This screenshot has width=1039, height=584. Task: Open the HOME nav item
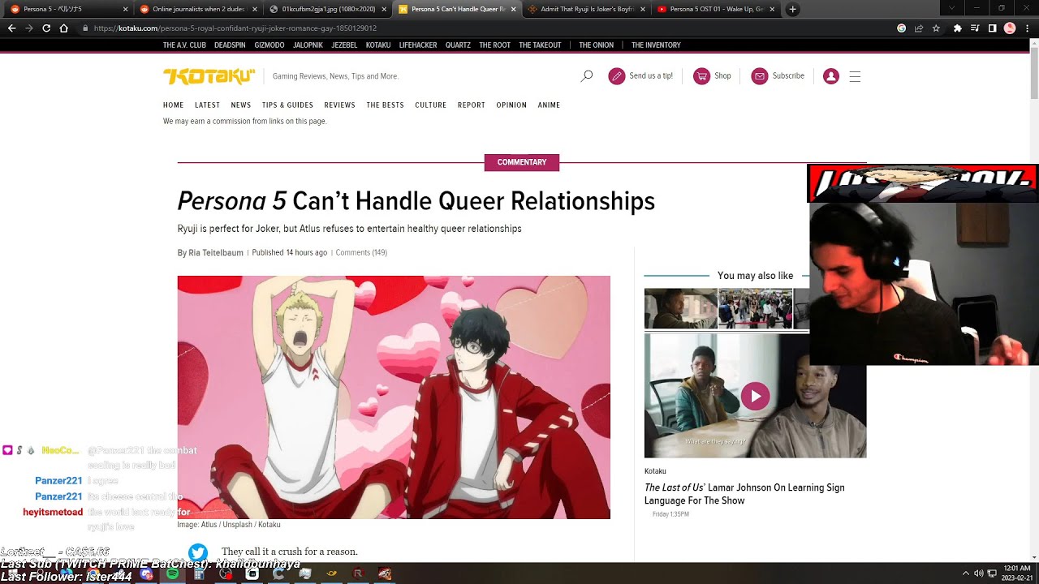click(173, 105)
